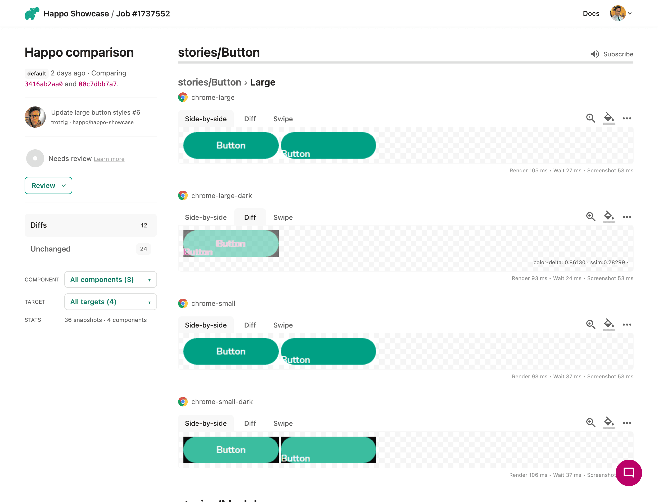Click the background fill icon for chrome-large-dark
This screenshot has width=658, height=502.
(x=609, y=217)
